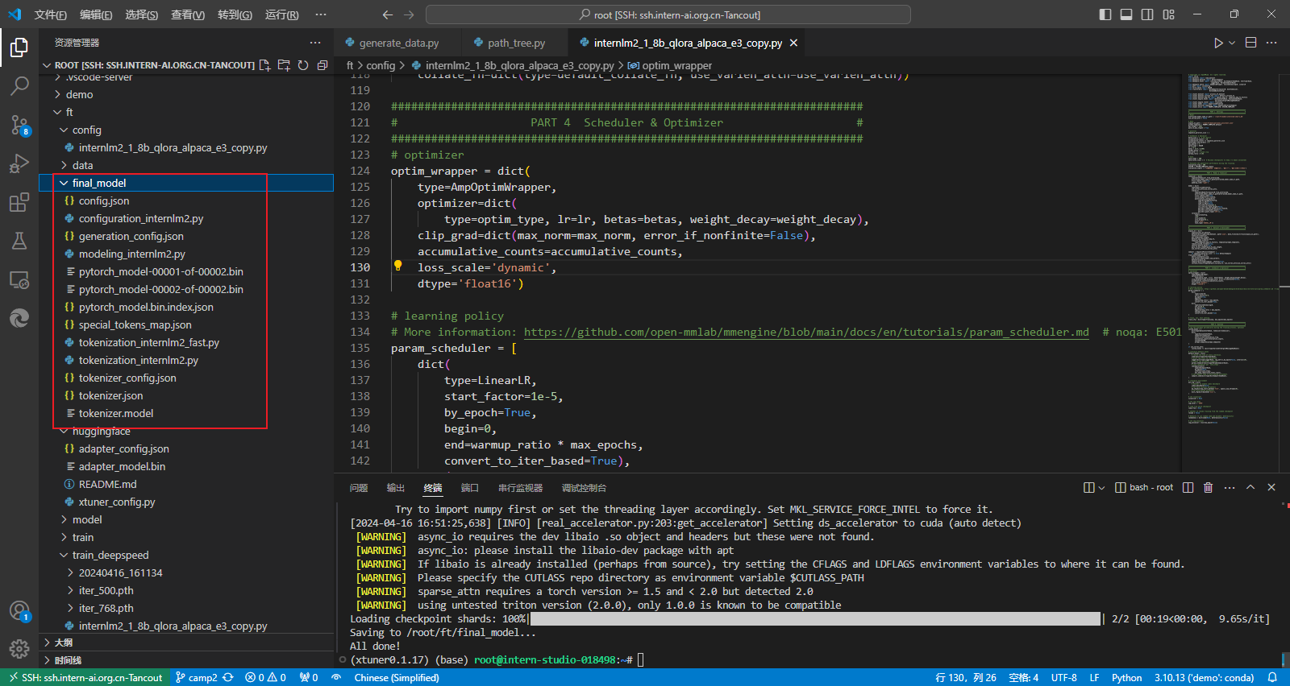
Task: Switch to the generate_data.py tab
Action: [x=398, y=43]
